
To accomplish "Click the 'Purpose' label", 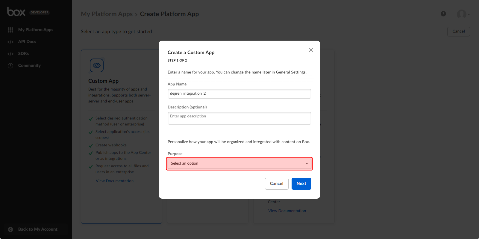I will [175, 154].
